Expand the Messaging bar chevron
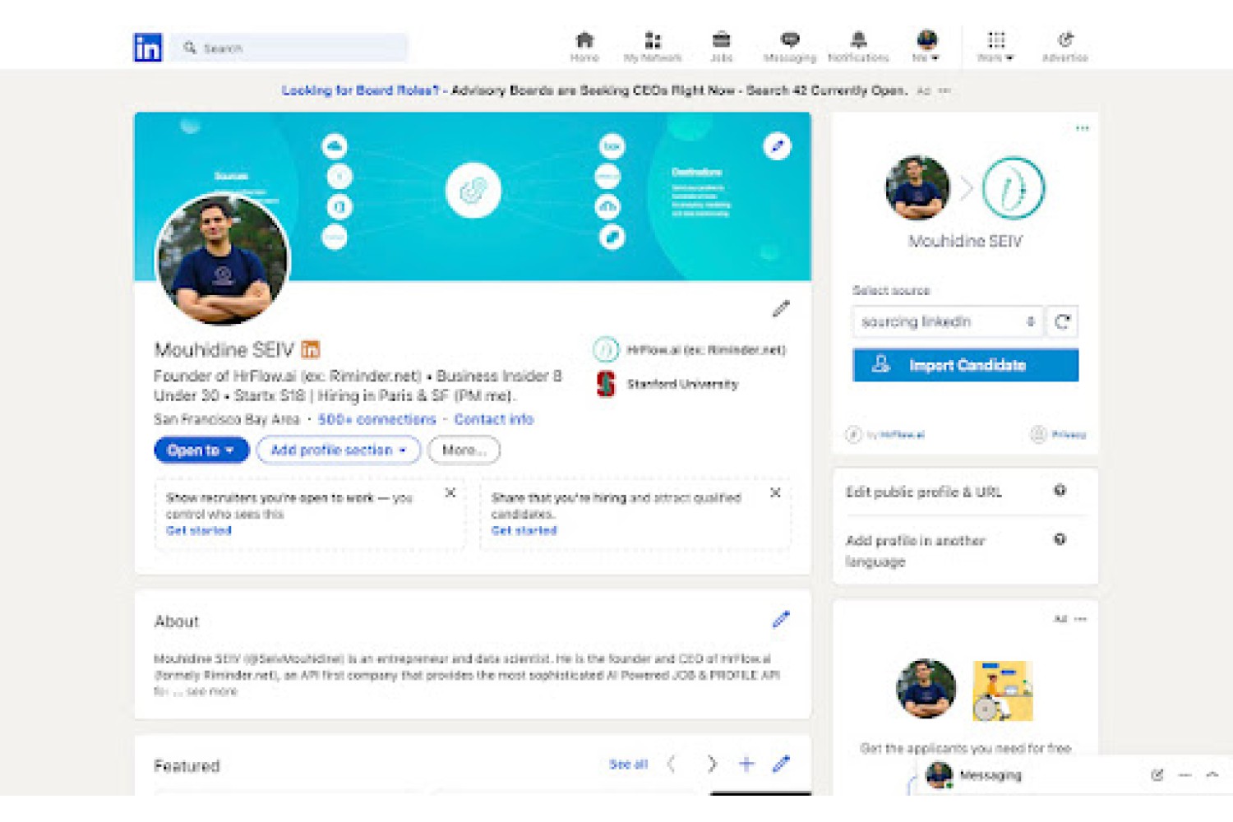 (x=1212, y=775)
